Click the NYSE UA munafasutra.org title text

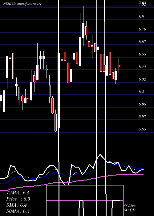point(22,4)
